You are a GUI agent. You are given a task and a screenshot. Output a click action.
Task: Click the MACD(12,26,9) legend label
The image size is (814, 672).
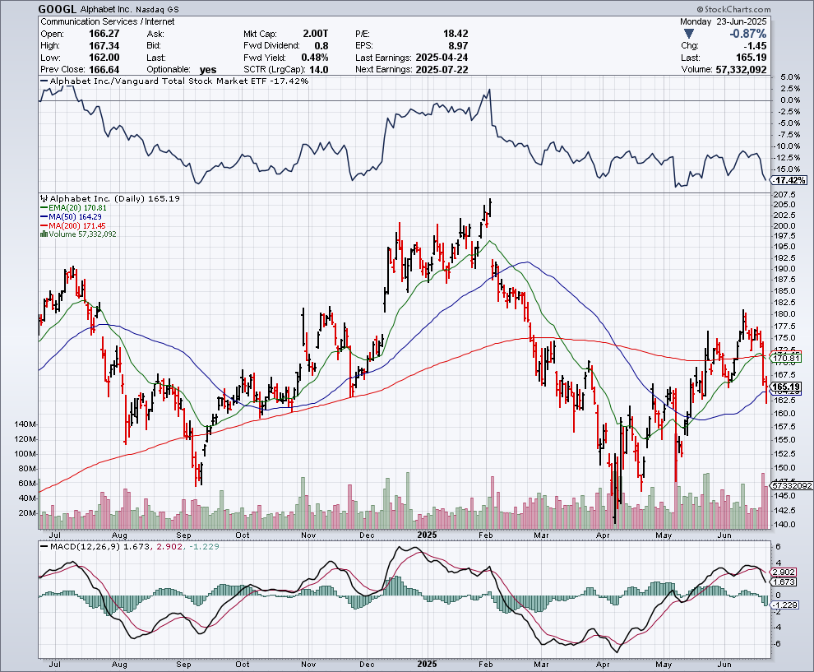click(x=86, y=547)
